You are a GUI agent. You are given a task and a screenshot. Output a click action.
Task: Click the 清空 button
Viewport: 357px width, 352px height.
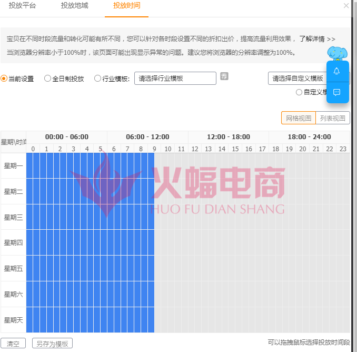pyautogui.click(x=13, y=344)
